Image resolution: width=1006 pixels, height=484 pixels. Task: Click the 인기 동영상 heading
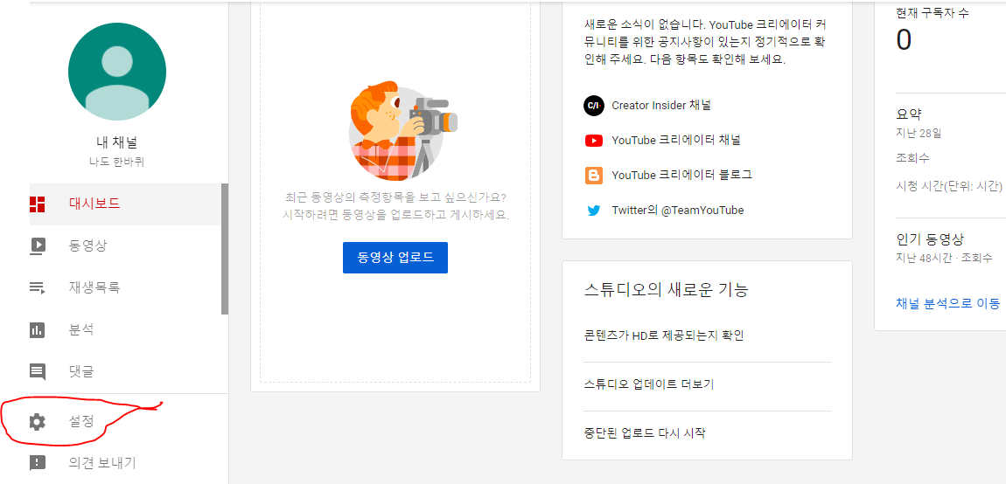click(930, 239)
